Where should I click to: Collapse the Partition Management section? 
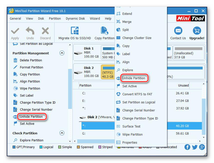62,53
